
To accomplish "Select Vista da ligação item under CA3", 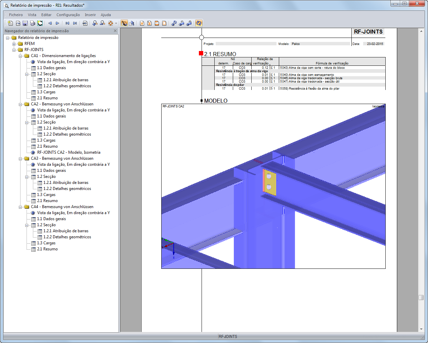I will tap(73, 164).
